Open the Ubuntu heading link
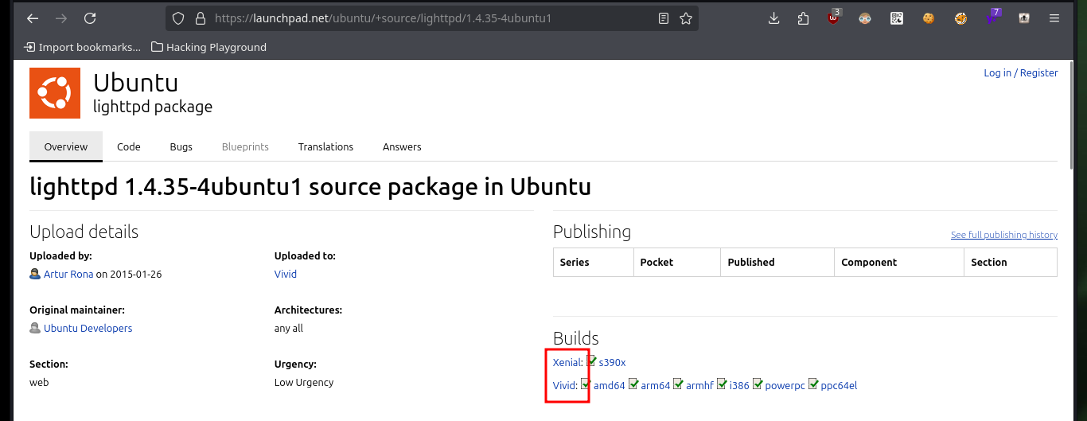Screen dimensions: 1087x421 [x=135, y=83]
